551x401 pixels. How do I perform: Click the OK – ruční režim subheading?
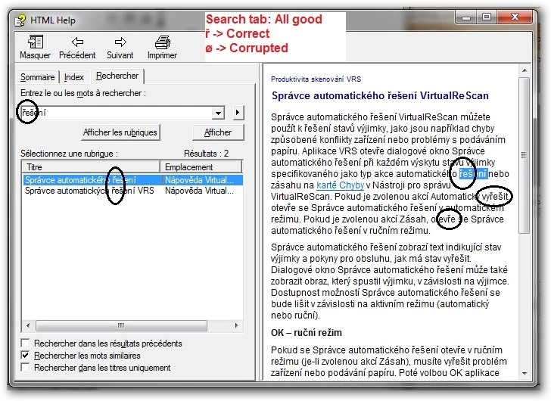click(306, 333)
